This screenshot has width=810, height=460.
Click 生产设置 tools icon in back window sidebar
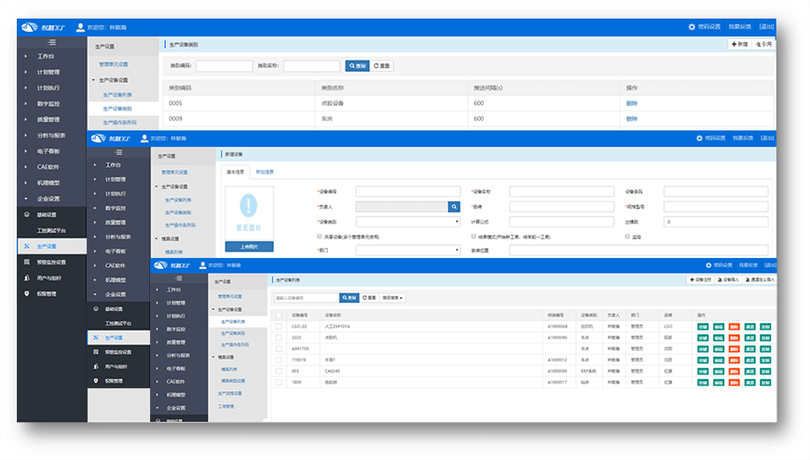(27, 246)
